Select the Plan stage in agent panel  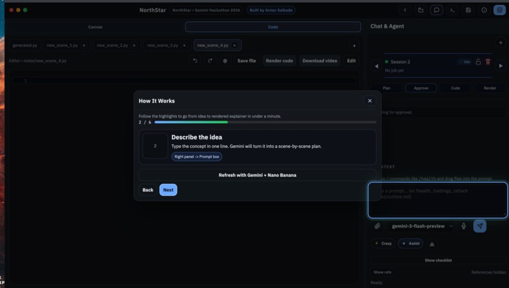click(386, 88)
